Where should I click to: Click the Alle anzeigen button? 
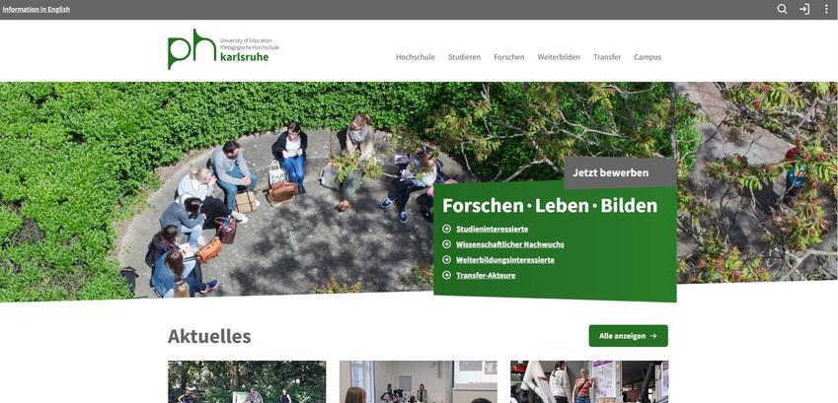pyautogui.click(x=629, y=336)
